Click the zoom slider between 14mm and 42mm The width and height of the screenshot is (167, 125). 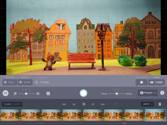(117, 94)
